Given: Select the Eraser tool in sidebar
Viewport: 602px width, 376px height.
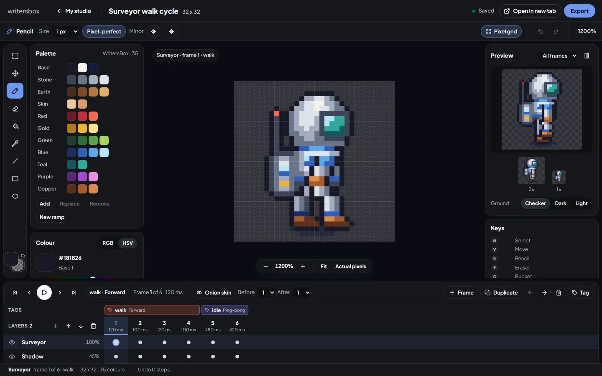Looking at the screenshot, I should [15, 109].
